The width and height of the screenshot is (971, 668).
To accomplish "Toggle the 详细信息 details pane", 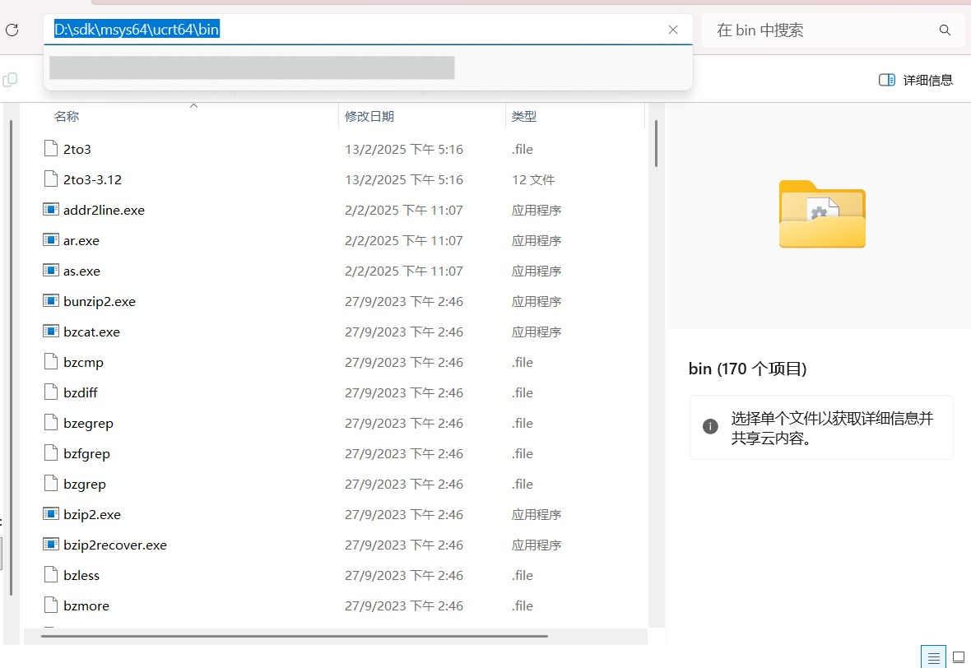I will 916,80.
